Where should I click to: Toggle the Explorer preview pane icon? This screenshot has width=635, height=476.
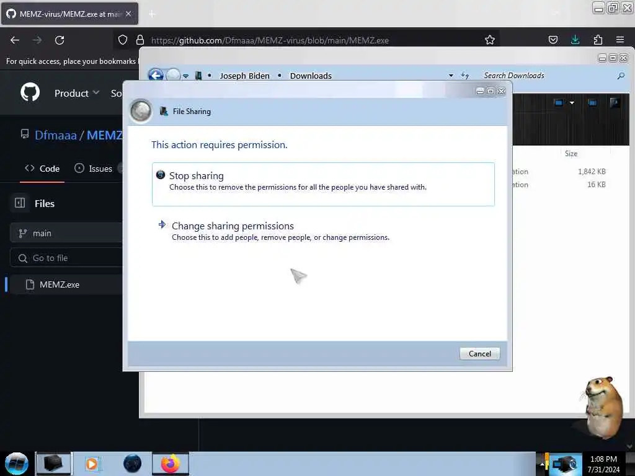point(592,103)
